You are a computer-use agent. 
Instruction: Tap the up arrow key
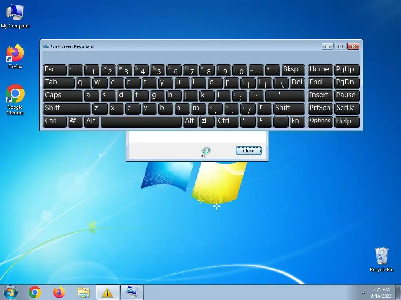coord(264,109)
